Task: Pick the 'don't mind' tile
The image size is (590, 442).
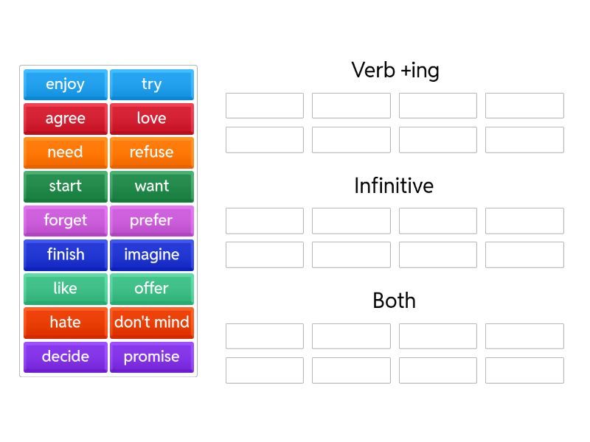Action: pyautogui.click(x=151, y=323)
